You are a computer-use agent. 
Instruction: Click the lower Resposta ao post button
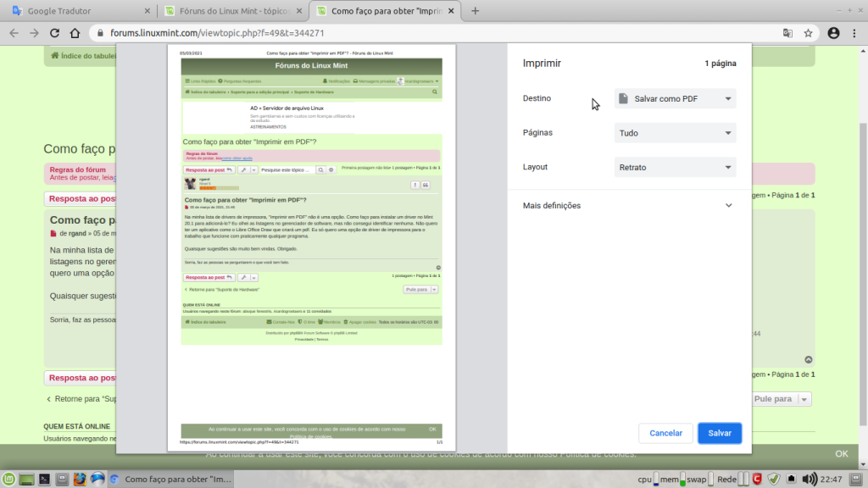[81, 378]
